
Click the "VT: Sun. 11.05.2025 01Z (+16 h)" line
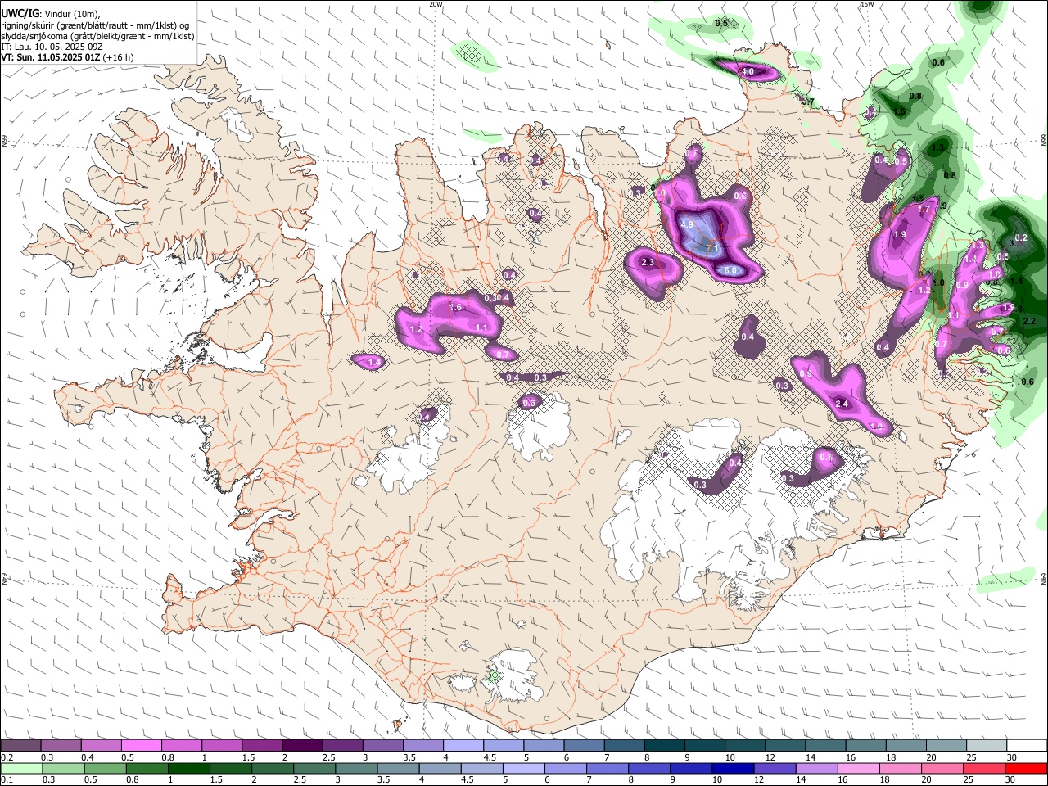(x=67, y=57)
